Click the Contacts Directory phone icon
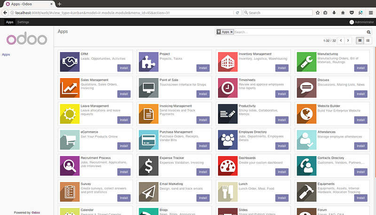The image size is (376, 215). (306, 166)
